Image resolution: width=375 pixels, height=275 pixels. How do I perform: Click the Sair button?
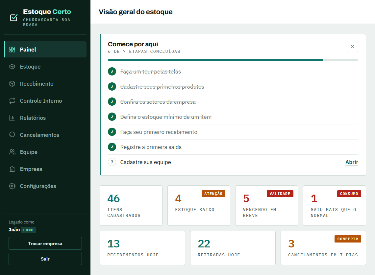pyautogui.click(x=45, y=259)
